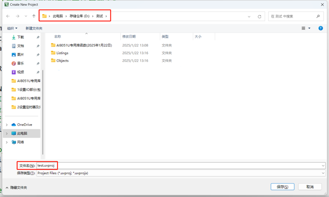Select the AI8051U专用库函数(2025年1月22日) folder

(84, 46)
